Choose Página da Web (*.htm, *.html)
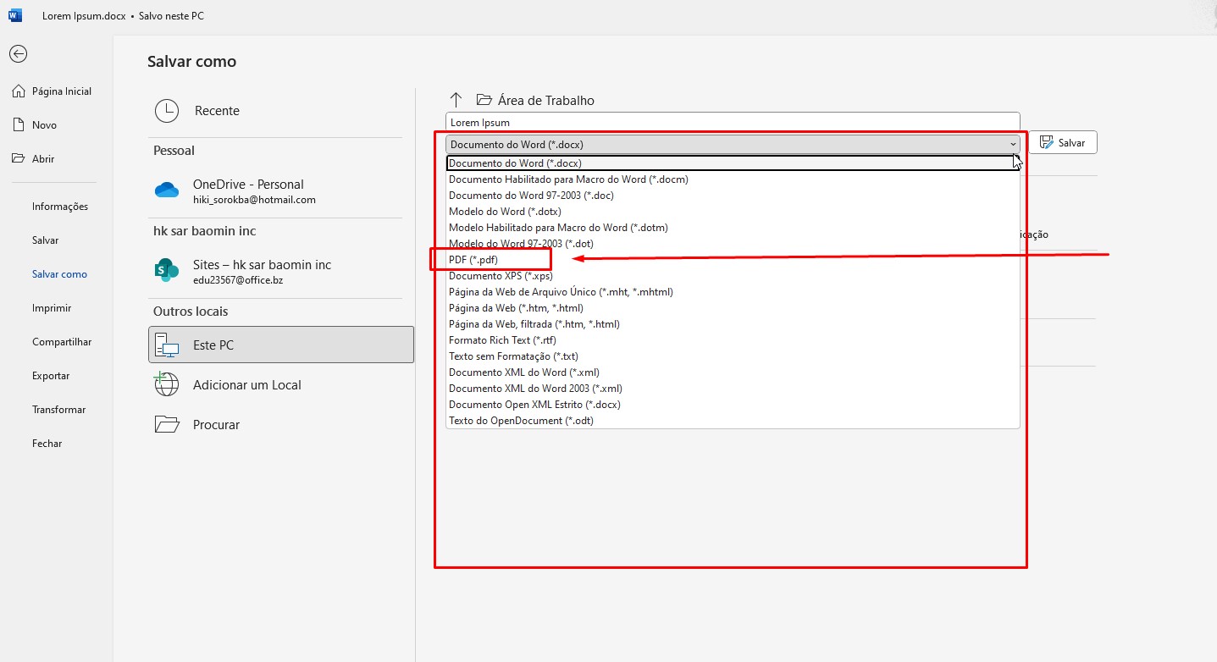The height and width of the screenshot is (662, 1217). [733, 308]
